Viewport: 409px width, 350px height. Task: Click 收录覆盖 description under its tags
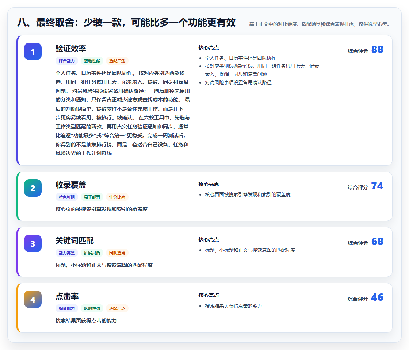(x=102, y=209)
